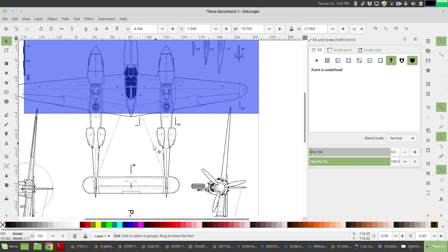Click the Opacity (%) slider
The image size is (448, 252).
[349, 161]
